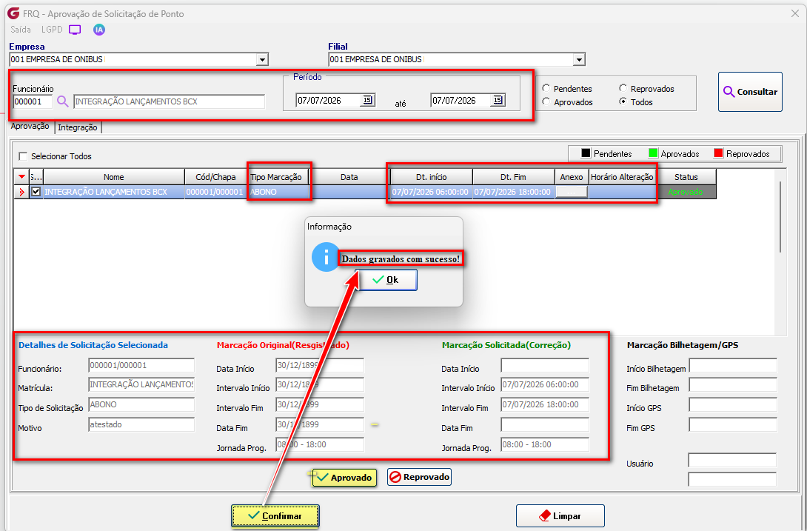Click the purple monitor icon beside LGPD
The width and height of the screenshot is (807, 531).
[x=75, y=30]
